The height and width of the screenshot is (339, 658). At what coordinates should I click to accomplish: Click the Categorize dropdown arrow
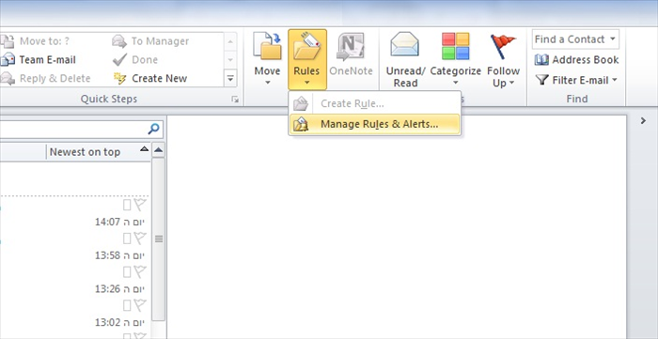[x=455, y=83]
